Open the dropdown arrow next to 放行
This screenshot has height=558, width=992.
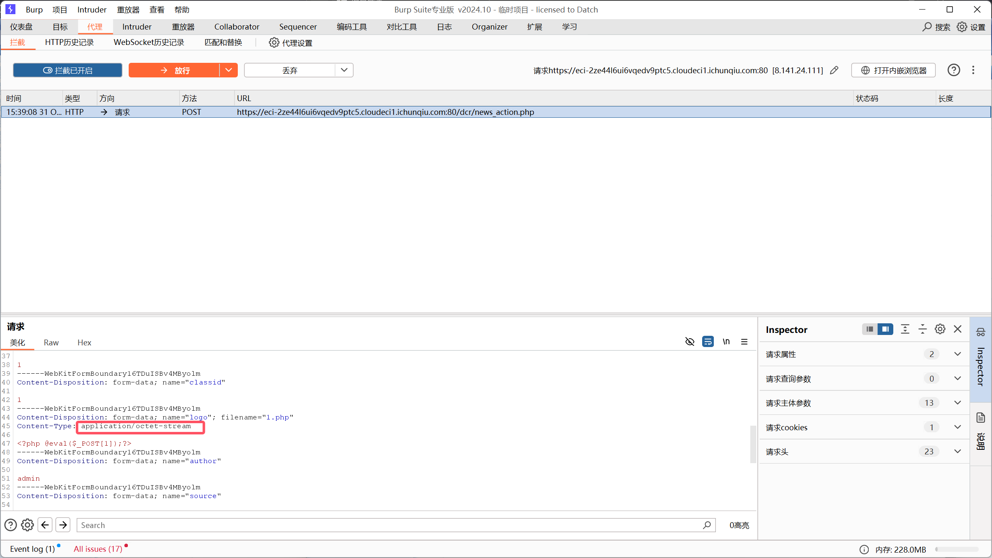229,70
